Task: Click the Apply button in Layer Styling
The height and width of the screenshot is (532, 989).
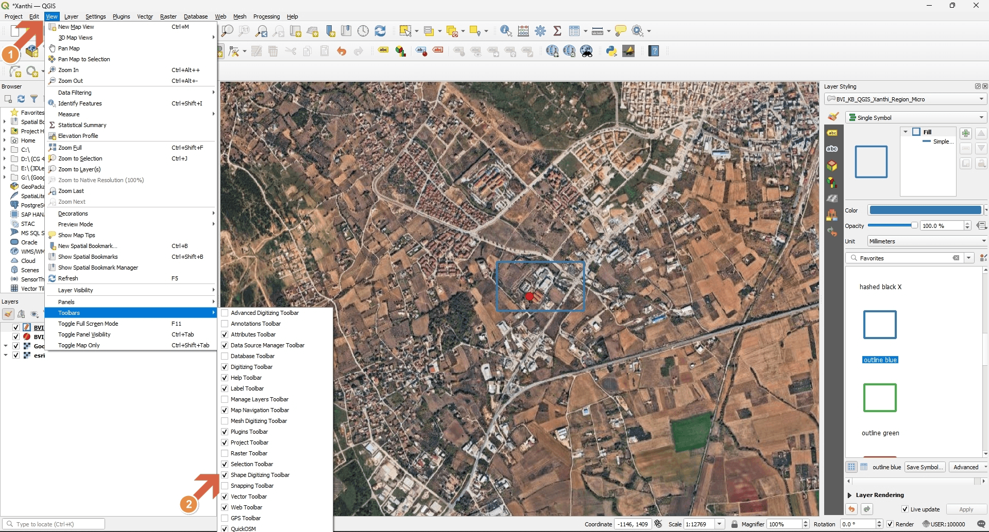Action: click(x=966, y=509)
